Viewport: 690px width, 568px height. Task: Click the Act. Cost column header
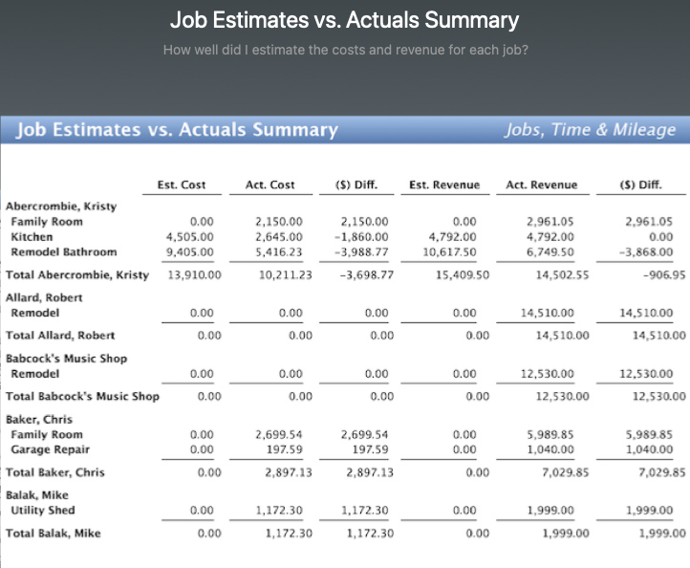click(270, 185)
